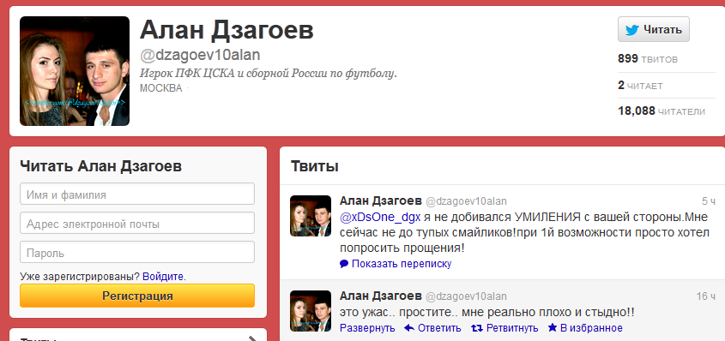View the 2 читает following list

640,86
